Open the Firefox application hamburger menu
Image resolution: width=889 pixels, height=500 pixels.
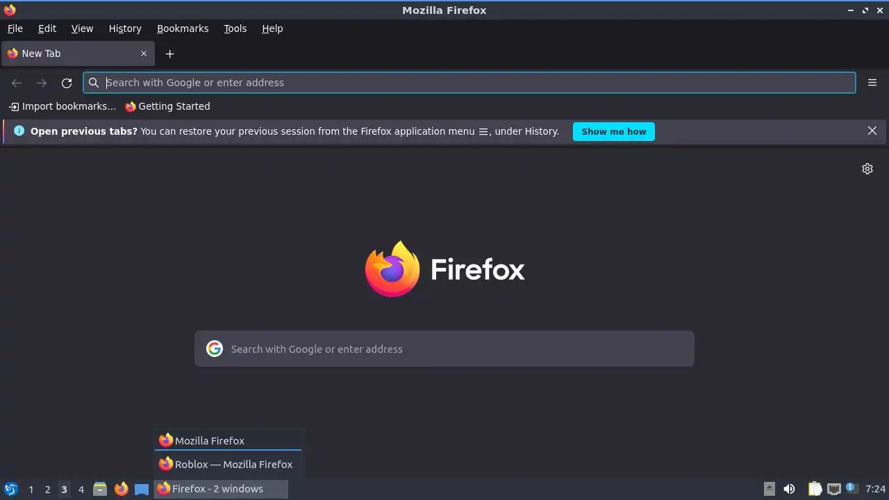[872, 83]
